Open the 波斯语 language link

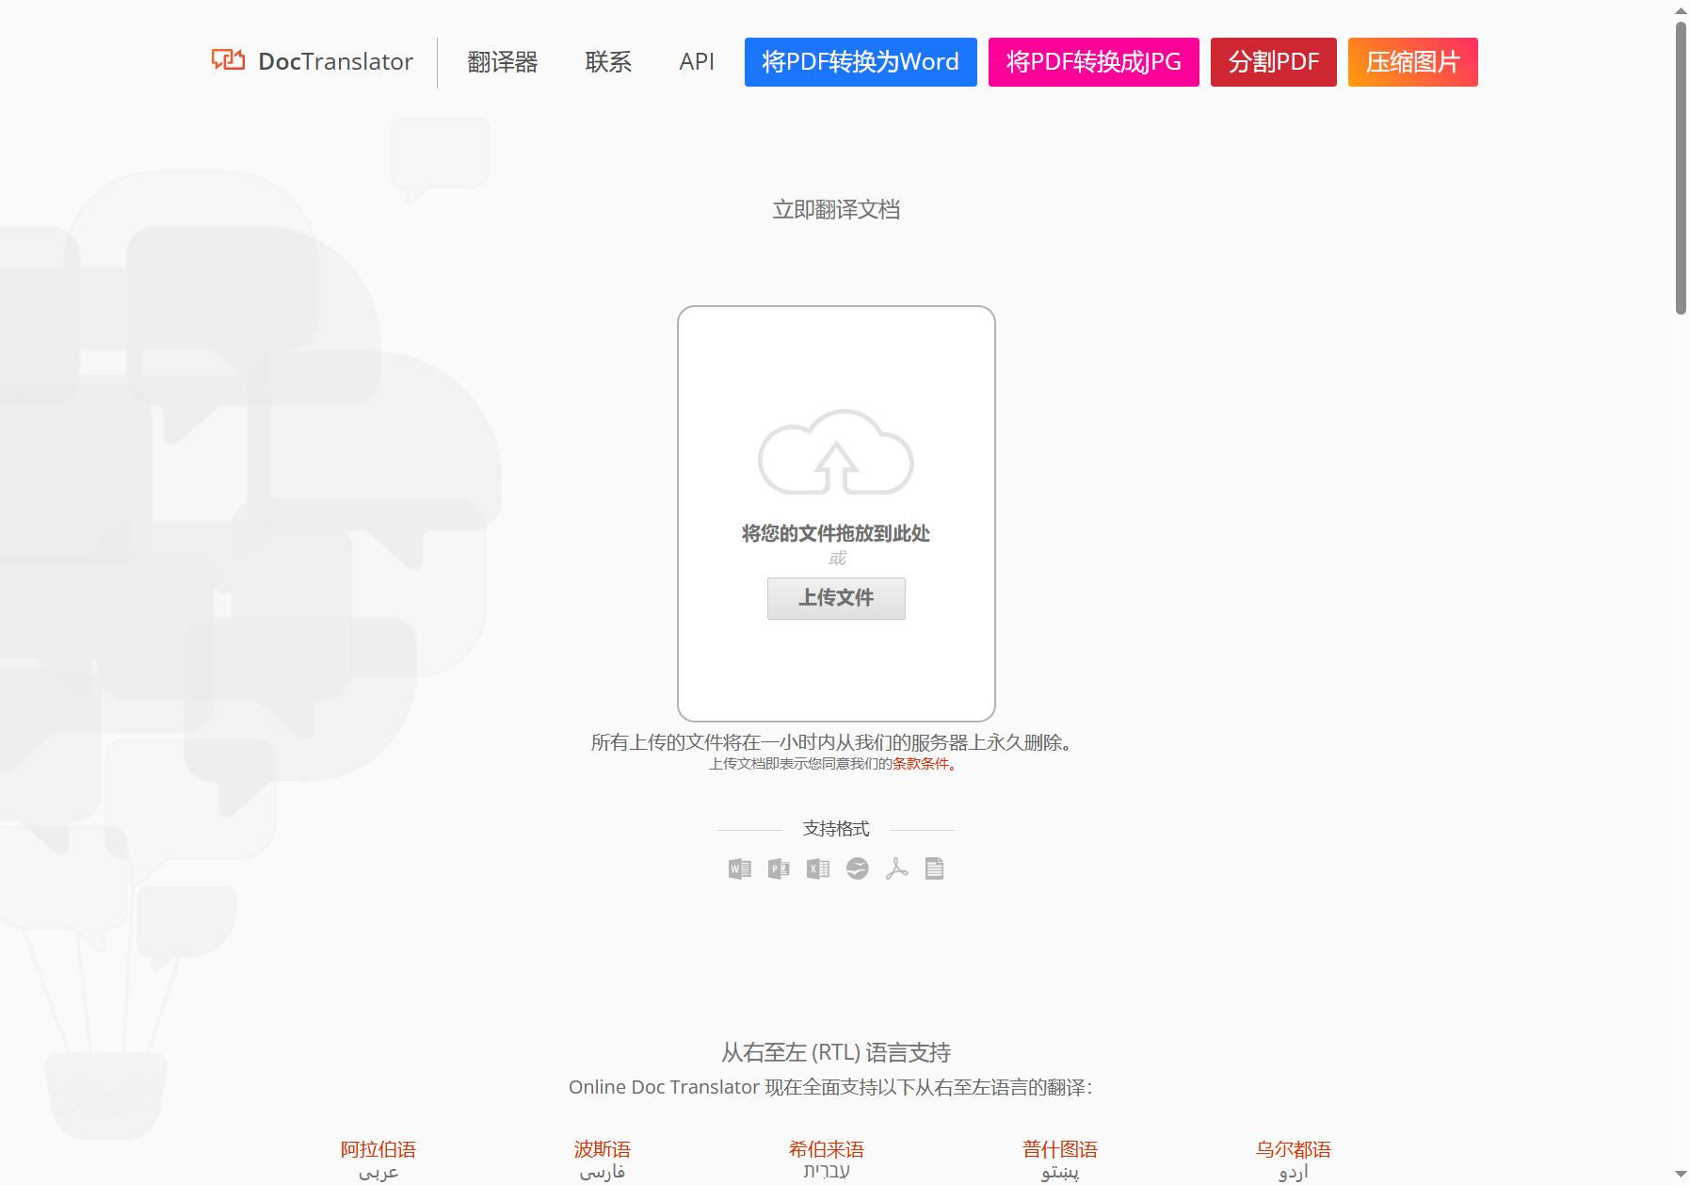click(603, 1149)
